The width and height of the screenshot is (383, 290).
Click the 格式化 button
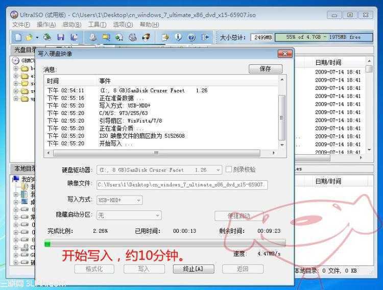click(x=94, y=269)
